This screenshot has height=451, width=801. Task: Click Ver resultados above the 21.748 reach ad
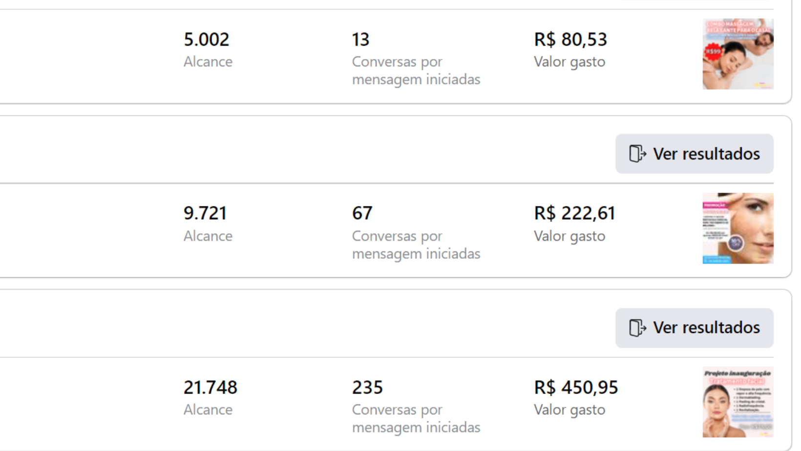694,328
